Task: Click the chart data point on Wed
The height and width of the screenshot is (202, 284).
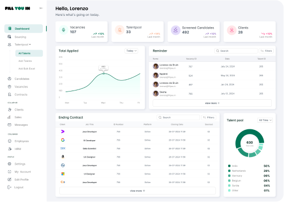Action: click(x=103, y=74)
